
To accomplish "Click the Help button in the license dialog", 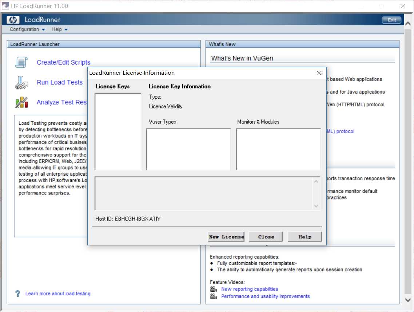I will click(305, 237).
